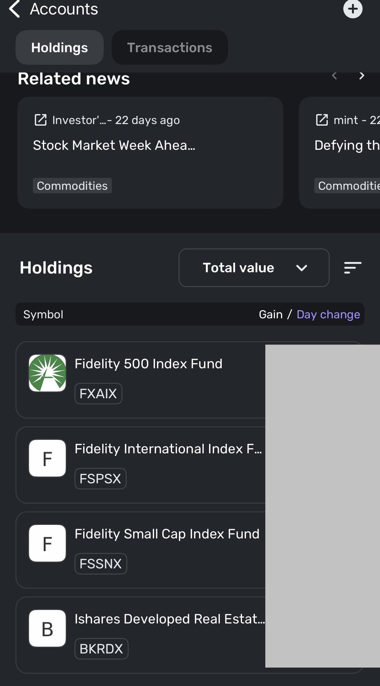Viewport: 380px width, 686px height.
Task: Switch to the Transactions tab
Action: click(x=170, y=48)
